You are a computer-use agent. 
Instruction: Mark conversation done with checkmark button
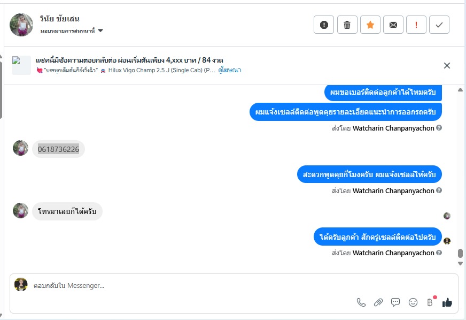pyautogui.click(x=439, y=25)
